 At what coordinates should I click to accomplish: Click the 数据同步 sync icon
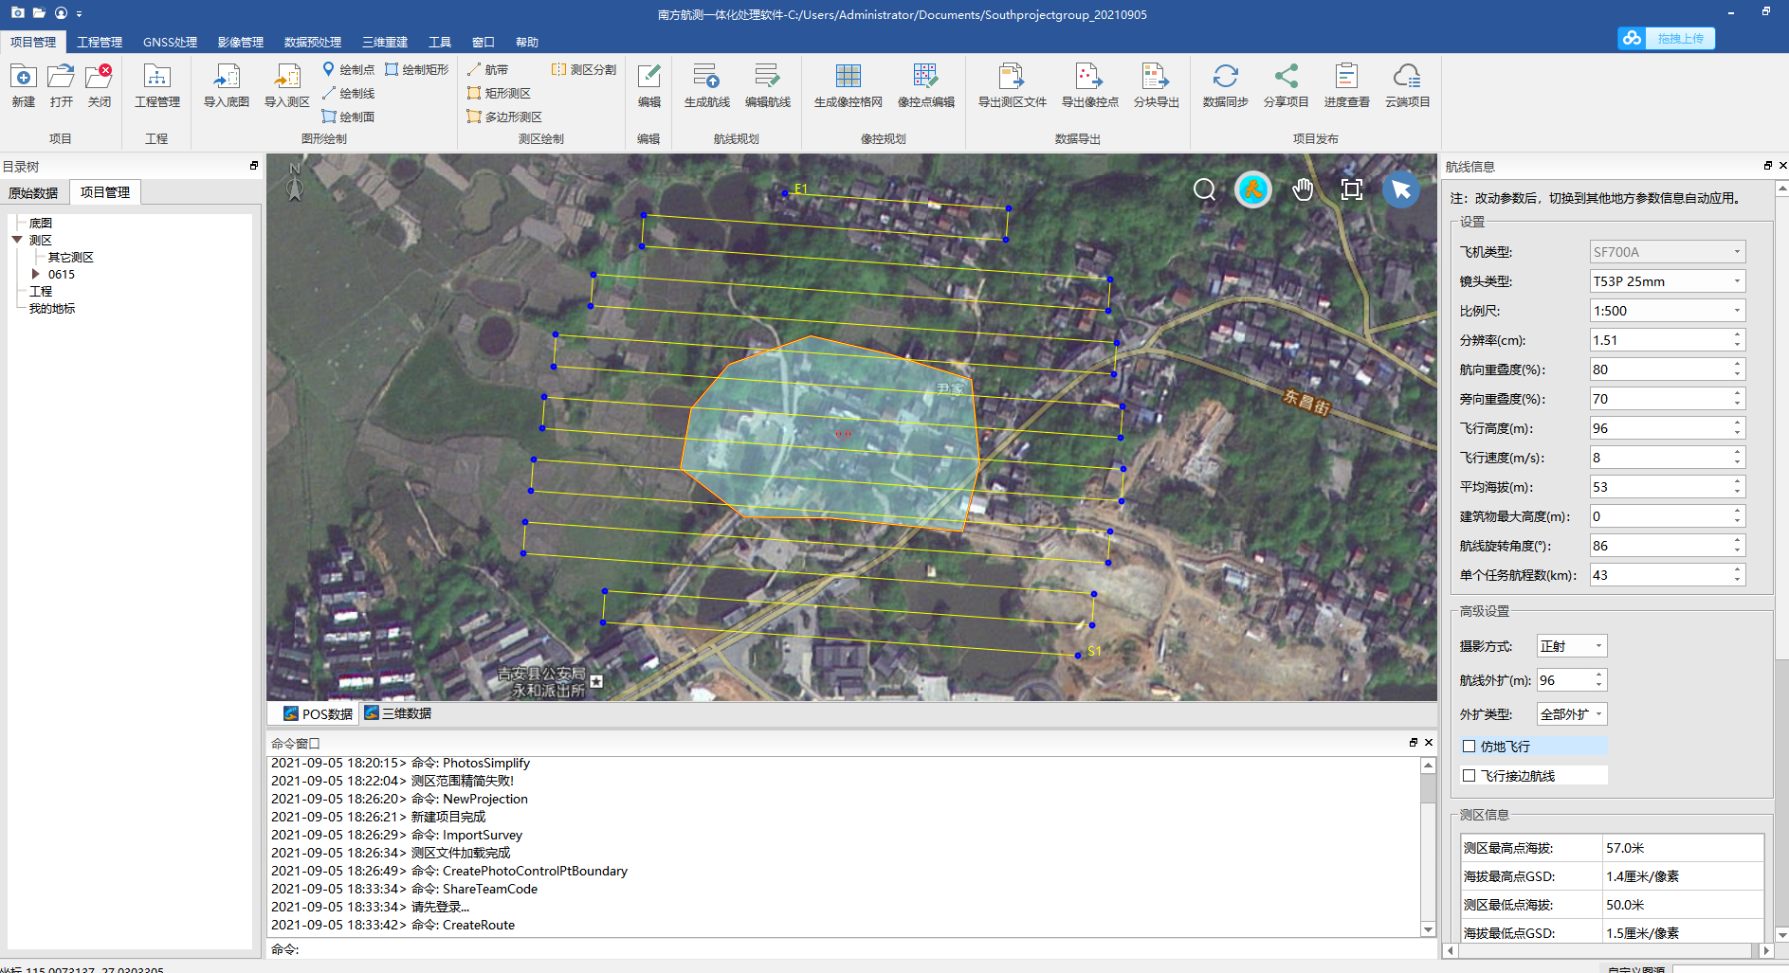(1225, 77)
